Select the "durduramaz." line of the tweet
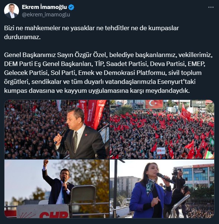 click(x=22, y=37)
